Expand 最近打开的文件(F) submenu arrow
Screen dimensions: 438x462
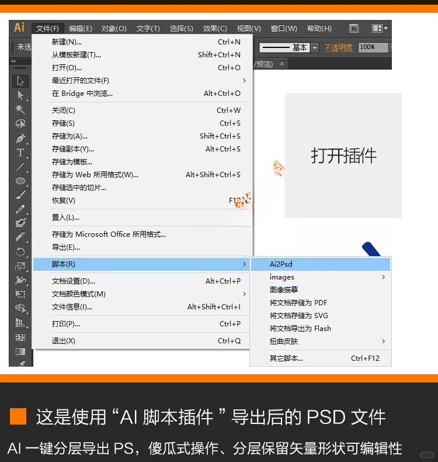[x=244, y=81]
